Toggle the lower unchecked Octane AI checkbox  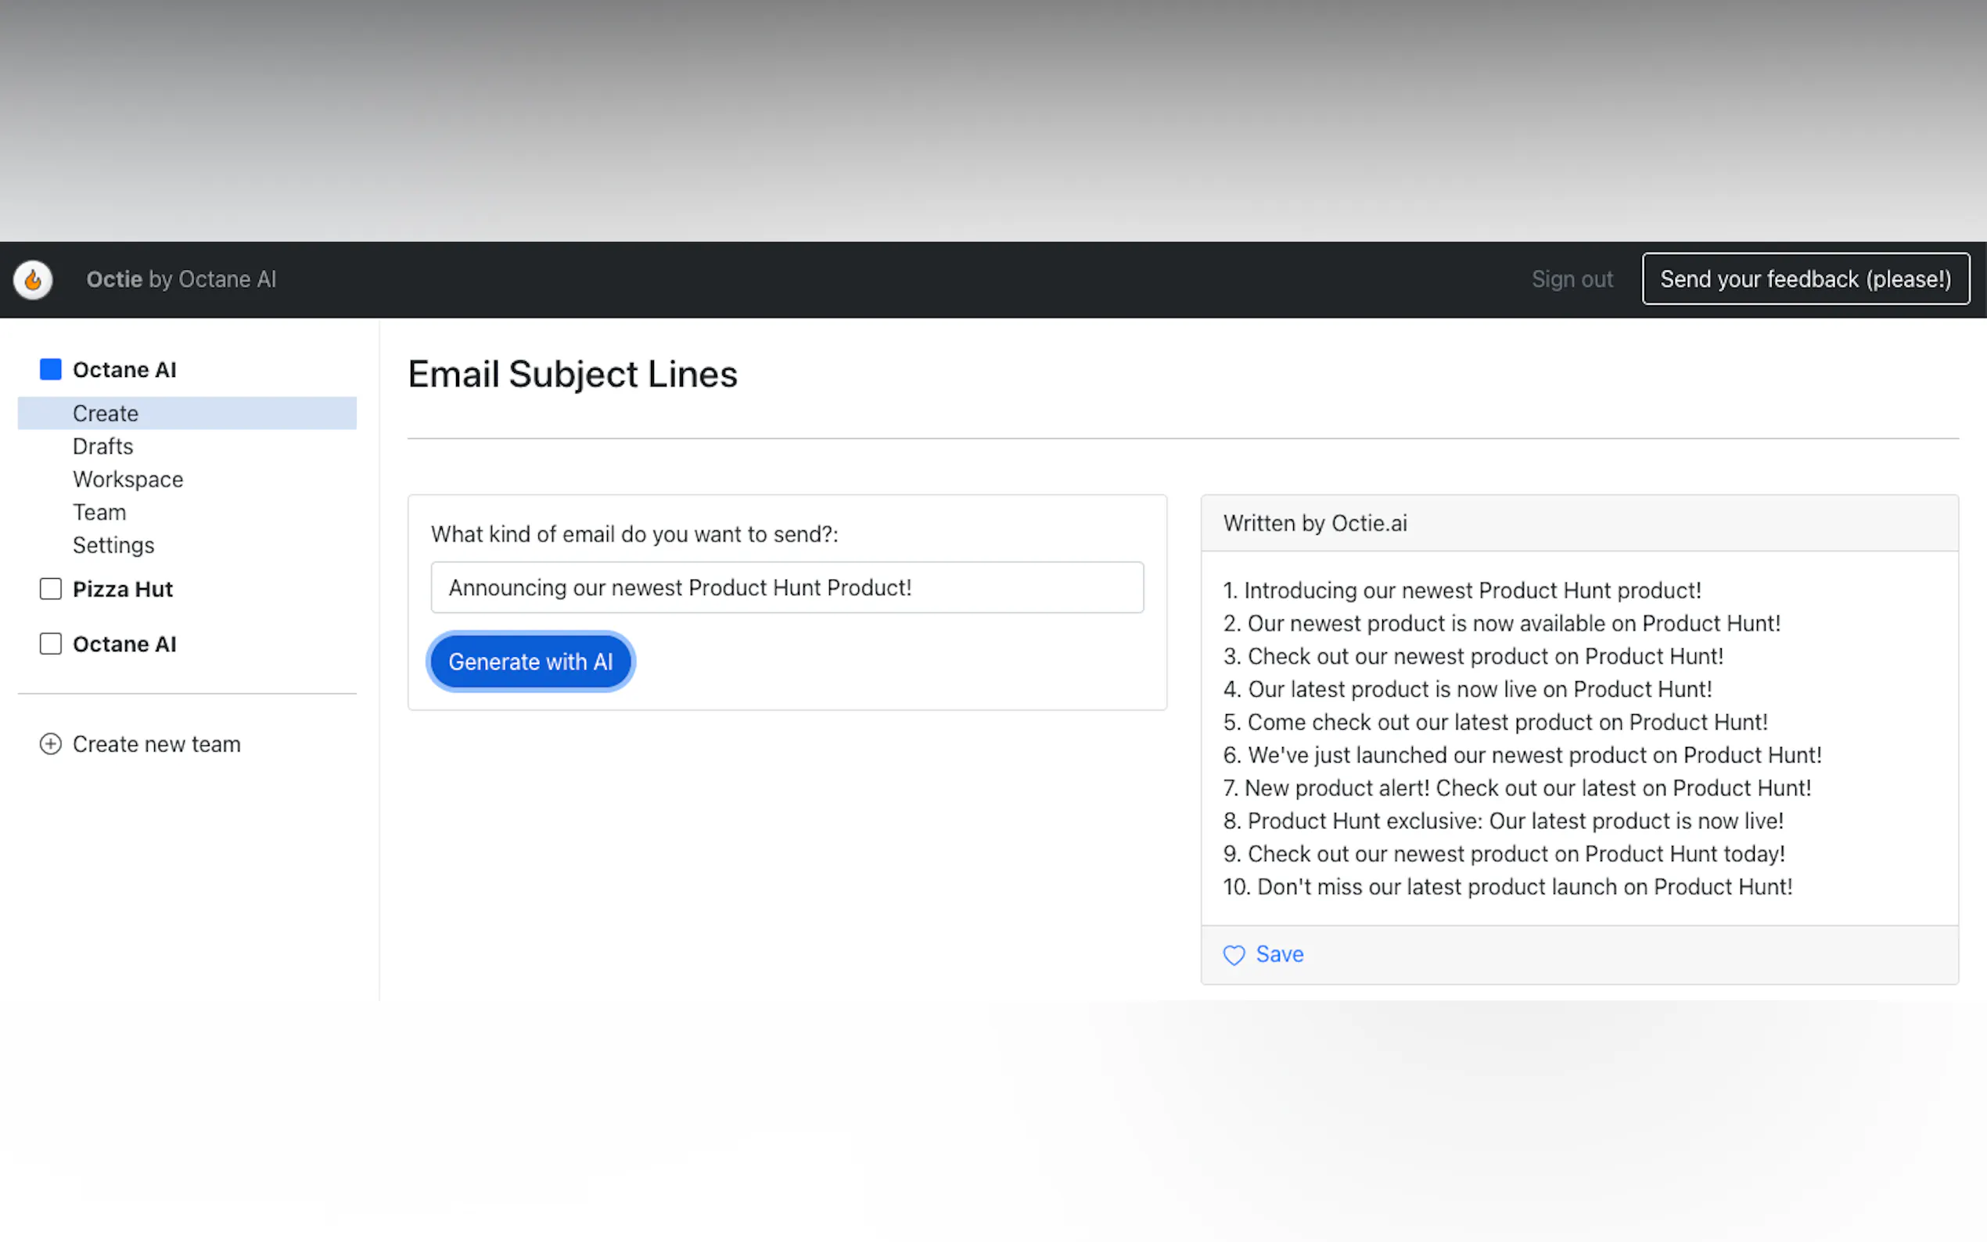point(51,644)
